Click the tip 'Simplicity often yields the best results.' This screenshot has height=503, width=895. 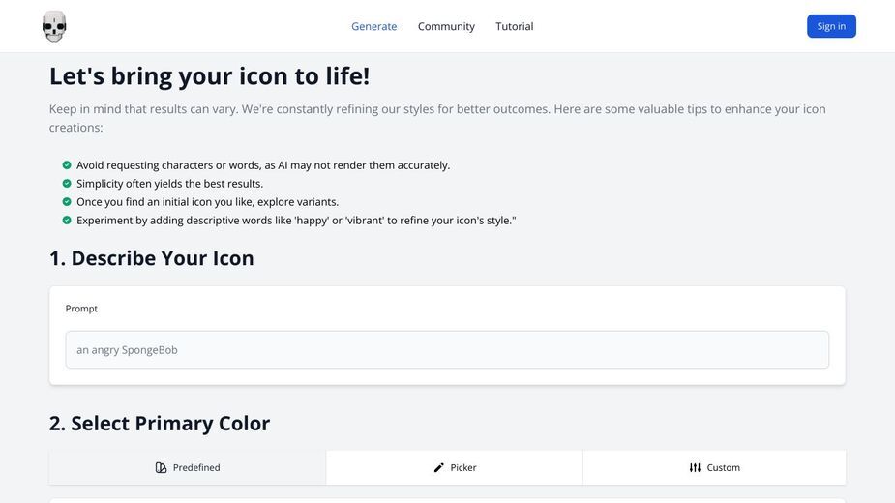169,183
